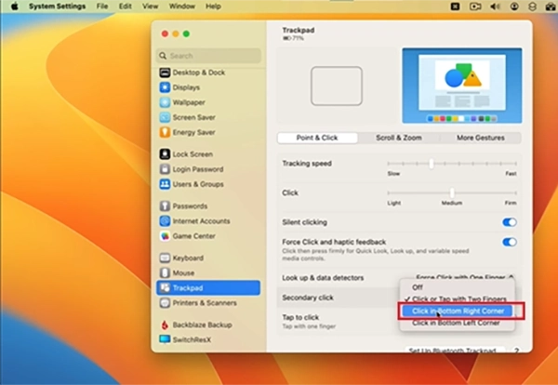Switch to Point & Click tab
The image size is (558, 385).
(317, 138)
